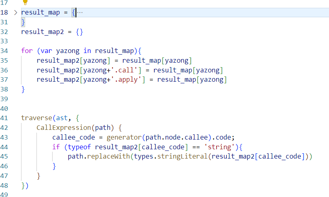The width and height of the screenshot is (329, 197).
Task: Click the 'typeof' keyword on line 44
Action: pos(79,147)
